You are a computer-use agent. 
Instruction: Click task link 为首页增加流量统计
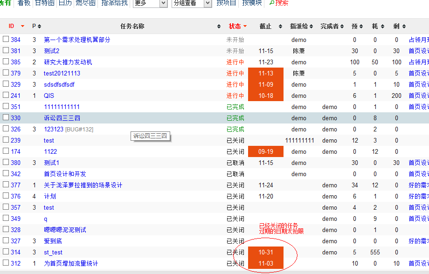click(x=71, y=263)
